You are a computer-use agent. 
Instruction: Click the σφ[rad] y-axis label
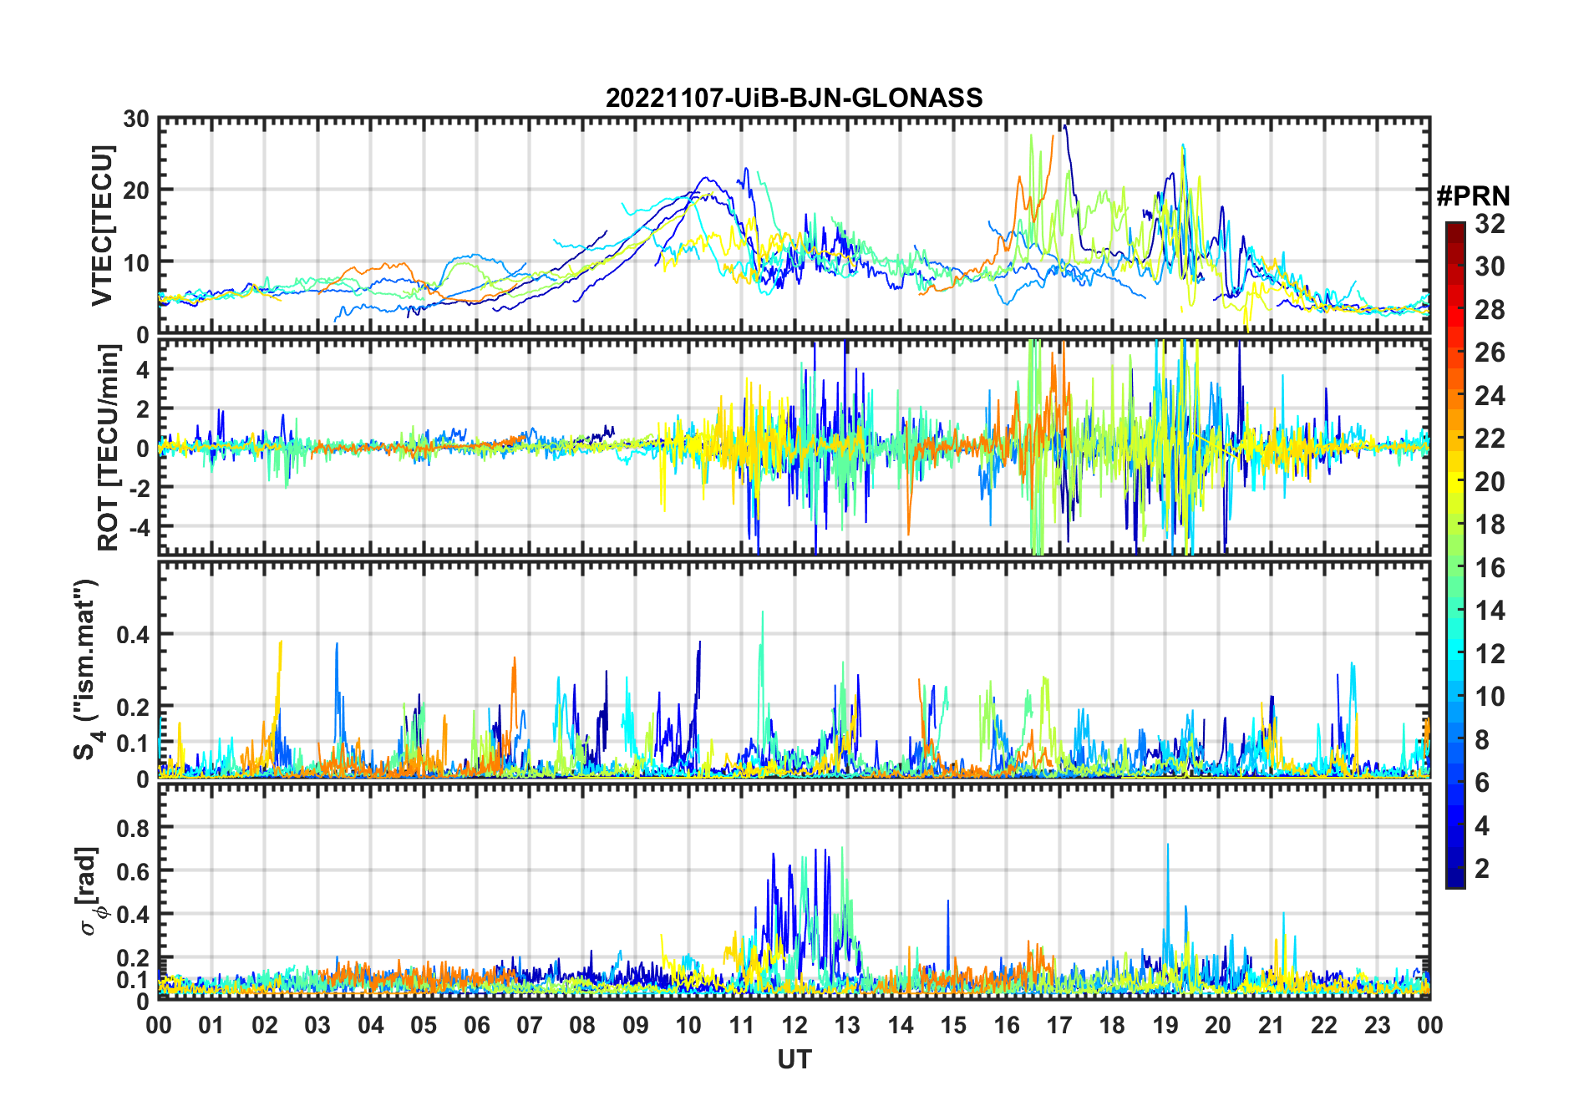(x=90, y=891)
